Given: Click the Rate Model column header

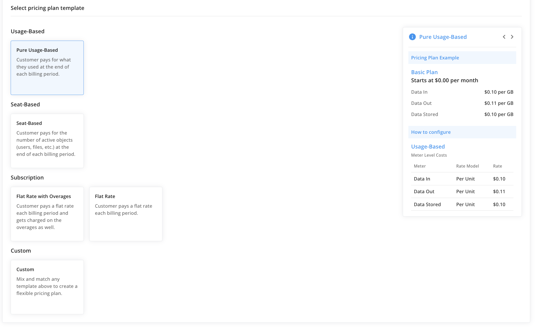Looking at the screenshot, I should click(467, 166).
